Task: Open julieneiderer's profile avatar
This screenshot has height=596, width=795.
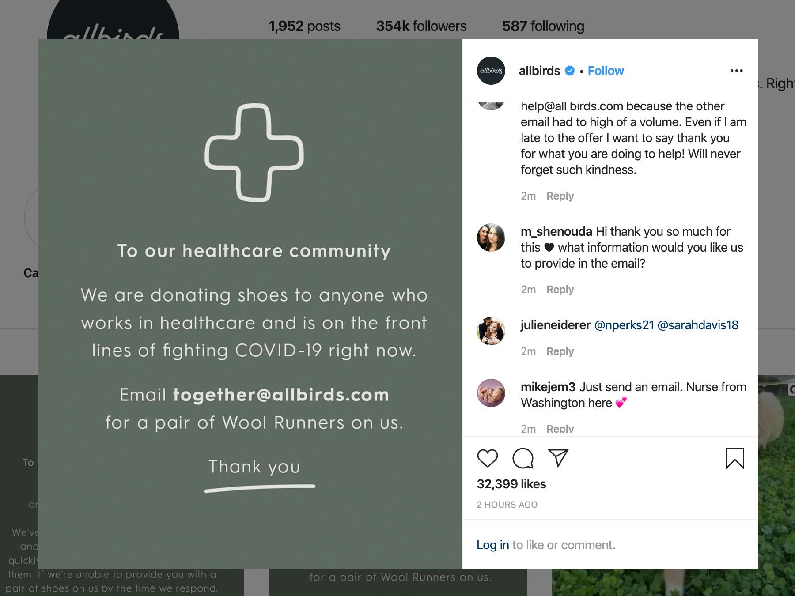Action: tap(491, 331)
